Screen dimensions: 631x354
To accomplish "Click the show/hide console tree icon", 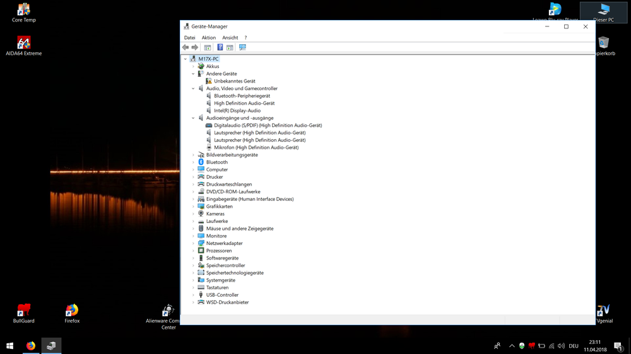I will click(x=207, y=47).
